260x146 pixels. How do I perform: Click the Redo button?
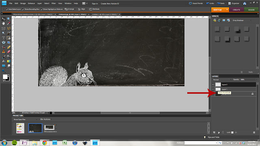pos(221,3)
